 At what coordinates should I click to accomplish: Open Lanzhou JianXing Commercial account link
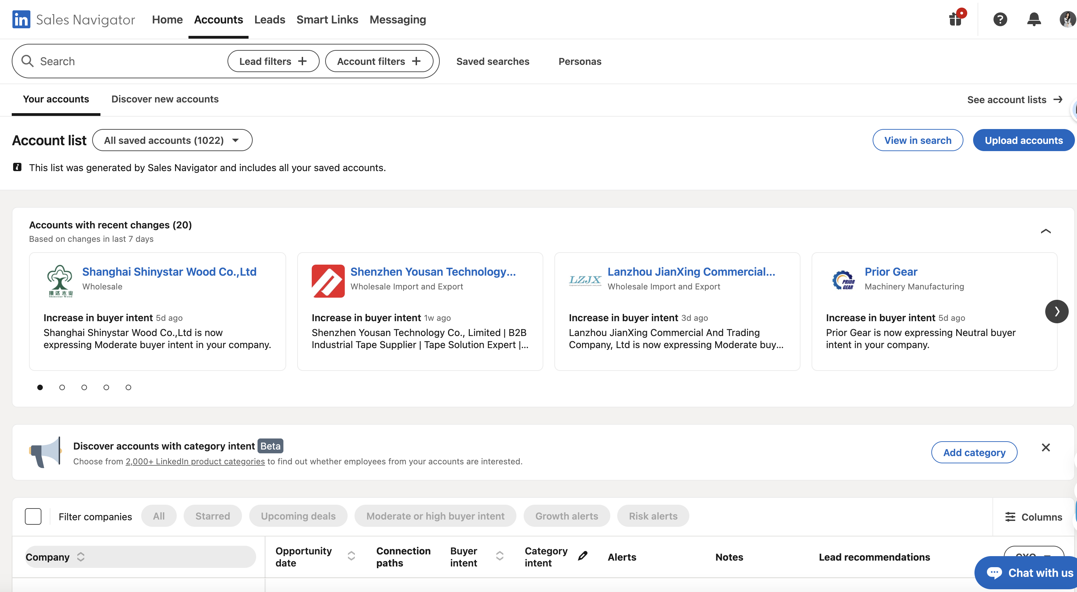(x=691, y=272)
